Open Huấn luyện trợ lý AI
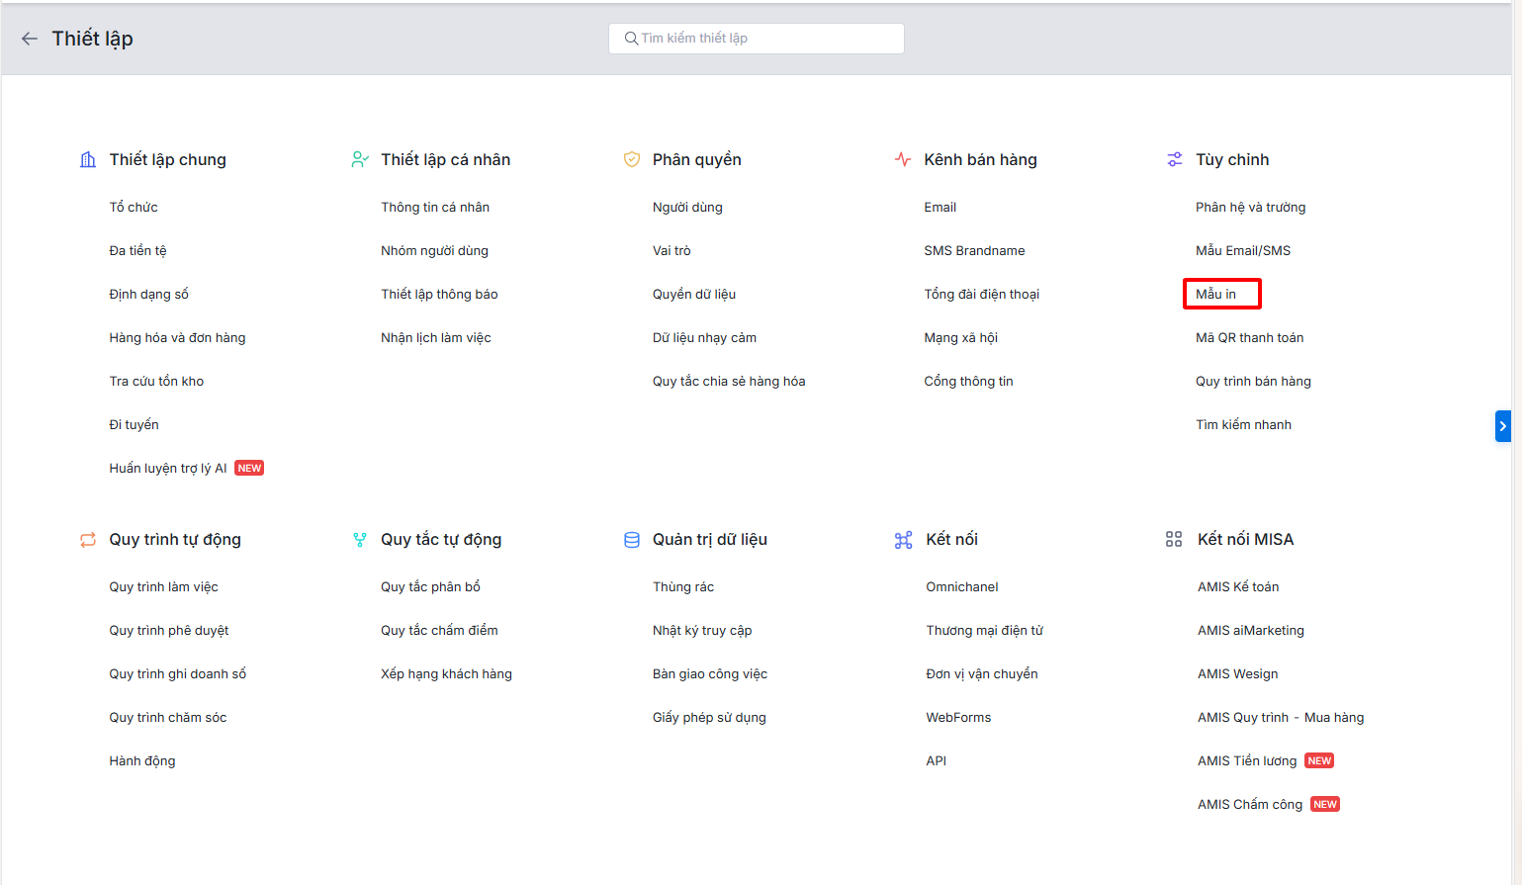 (168, 469)
